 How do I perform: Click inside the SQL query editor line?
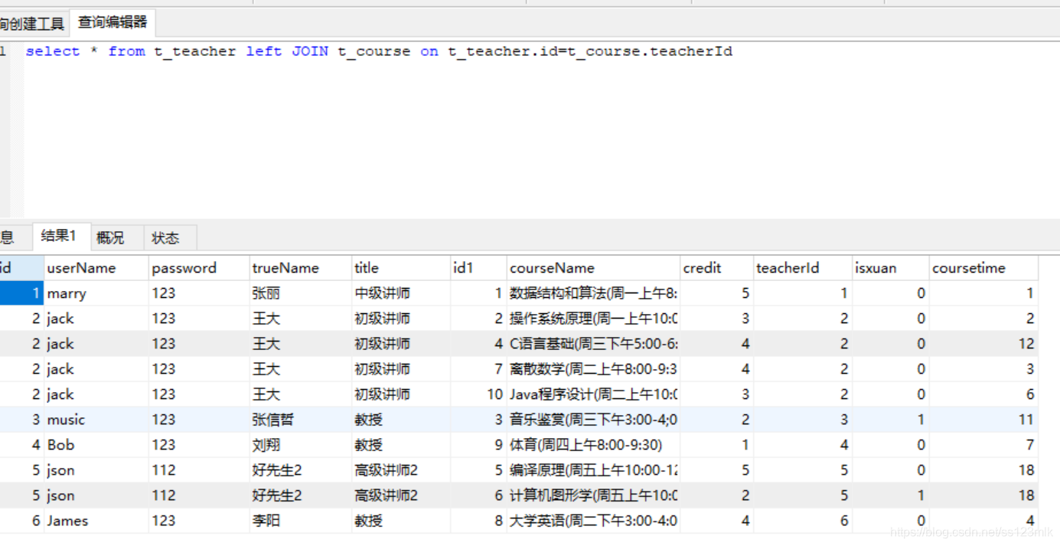coord(379,51)
